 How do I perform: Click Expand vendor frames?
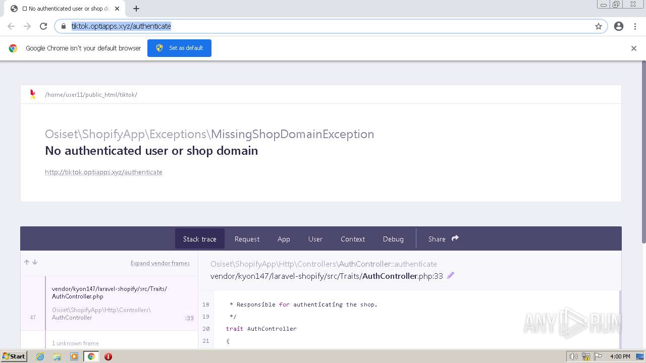(x=160, y=263)
